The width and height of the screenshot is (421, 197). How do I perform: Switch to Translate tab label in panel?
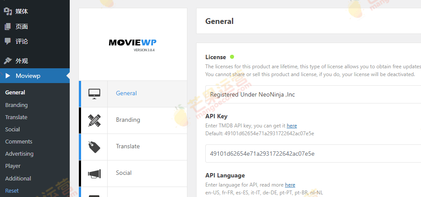pos(128,147)
